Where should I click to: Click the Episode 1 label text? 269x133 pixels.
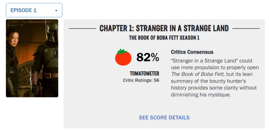click(x=24, y=10)
